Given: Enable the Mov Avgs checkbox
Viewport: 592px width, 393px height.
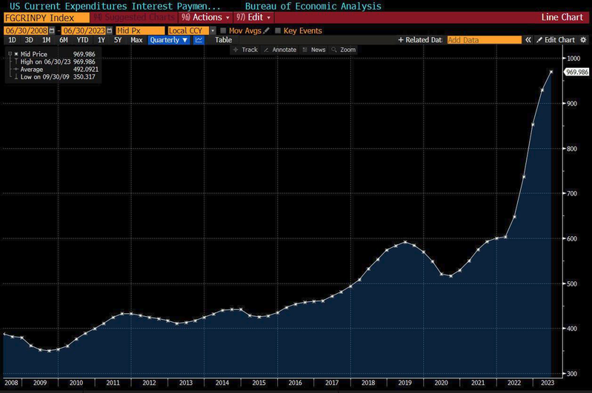Looking at the screenshot, I should pos(223,30).
